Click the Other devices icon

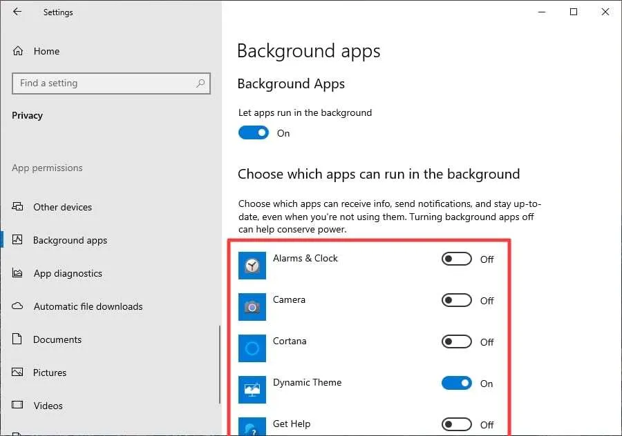[x=17, y=207]
